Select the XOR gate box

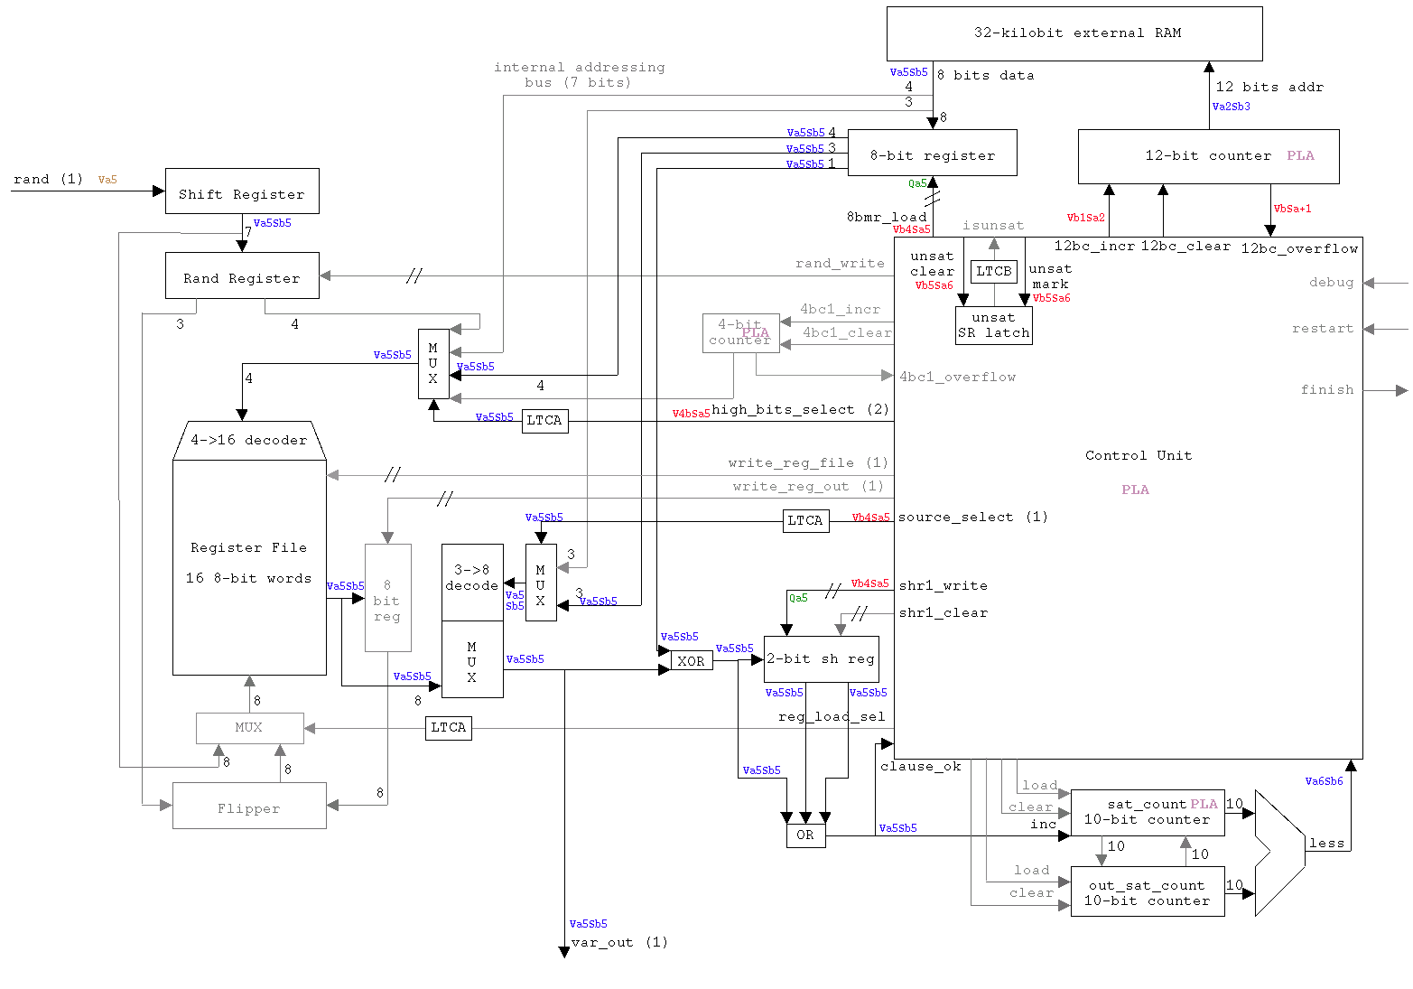click(692, 661)
